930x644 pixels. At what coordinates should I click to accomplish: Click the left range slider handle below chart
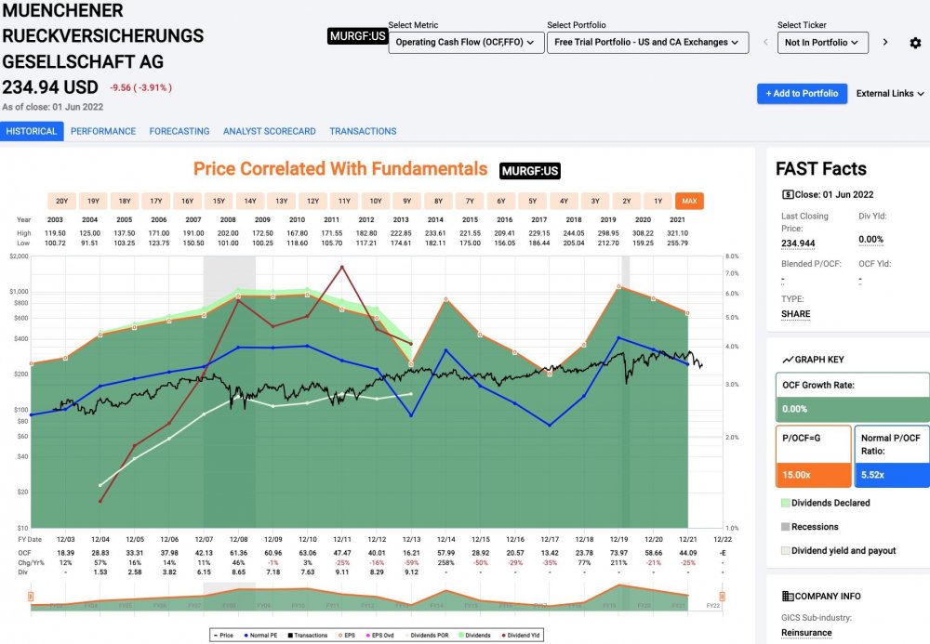32,596
